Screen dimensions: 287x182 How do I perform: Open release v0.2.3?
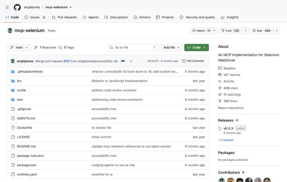point(228,128)
